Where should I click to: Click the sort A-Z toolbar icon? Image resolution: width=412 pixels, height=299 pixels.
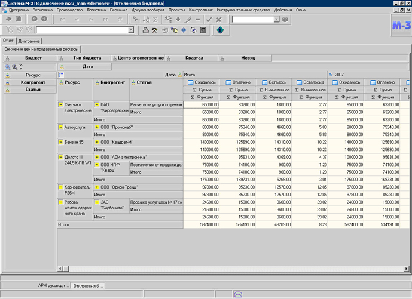coord(146,20)
